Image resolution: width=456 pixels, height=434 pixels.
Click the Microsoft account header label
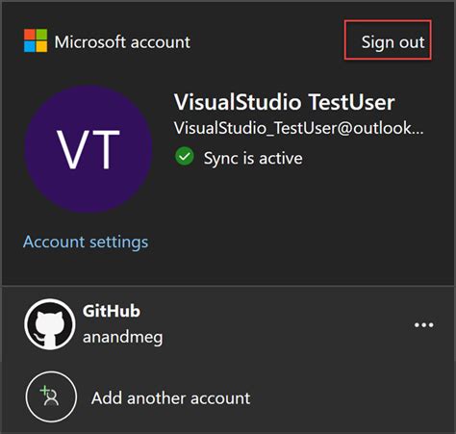coord(122,42)
